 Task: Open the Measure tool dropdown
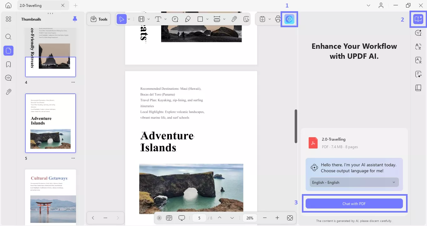[x=224, y=19]
